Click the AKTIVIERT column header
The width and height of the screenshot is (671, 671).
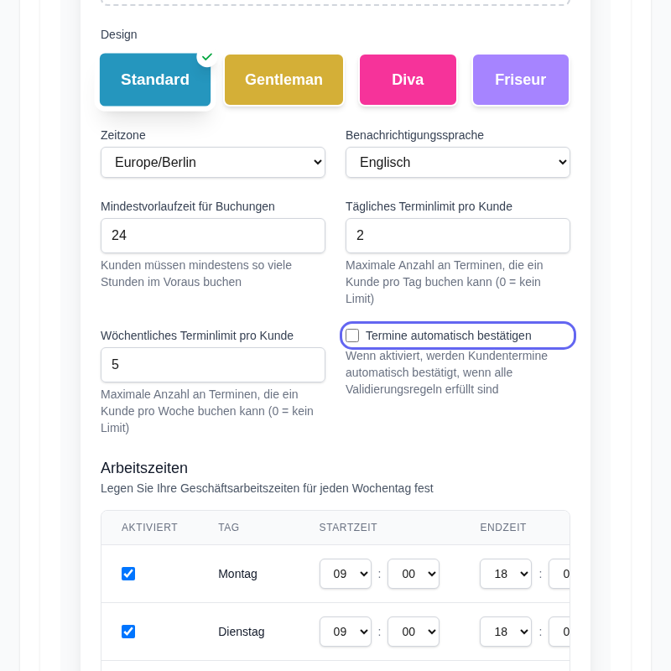149,528
